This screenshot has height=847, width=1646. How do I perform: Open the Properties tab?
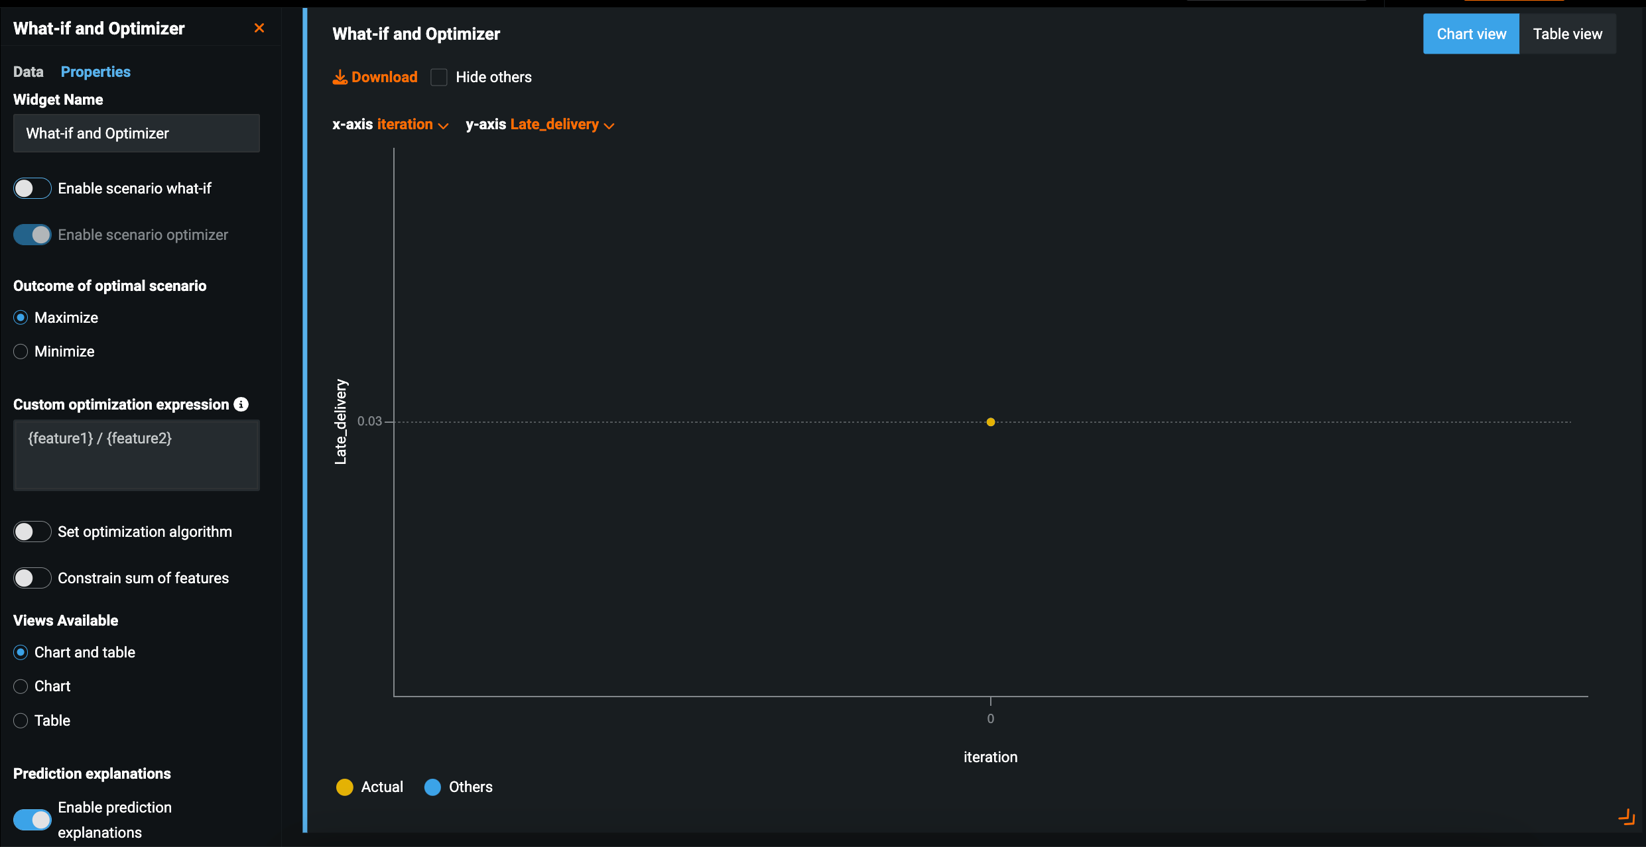pyautogui.click(x=95, y=72)
